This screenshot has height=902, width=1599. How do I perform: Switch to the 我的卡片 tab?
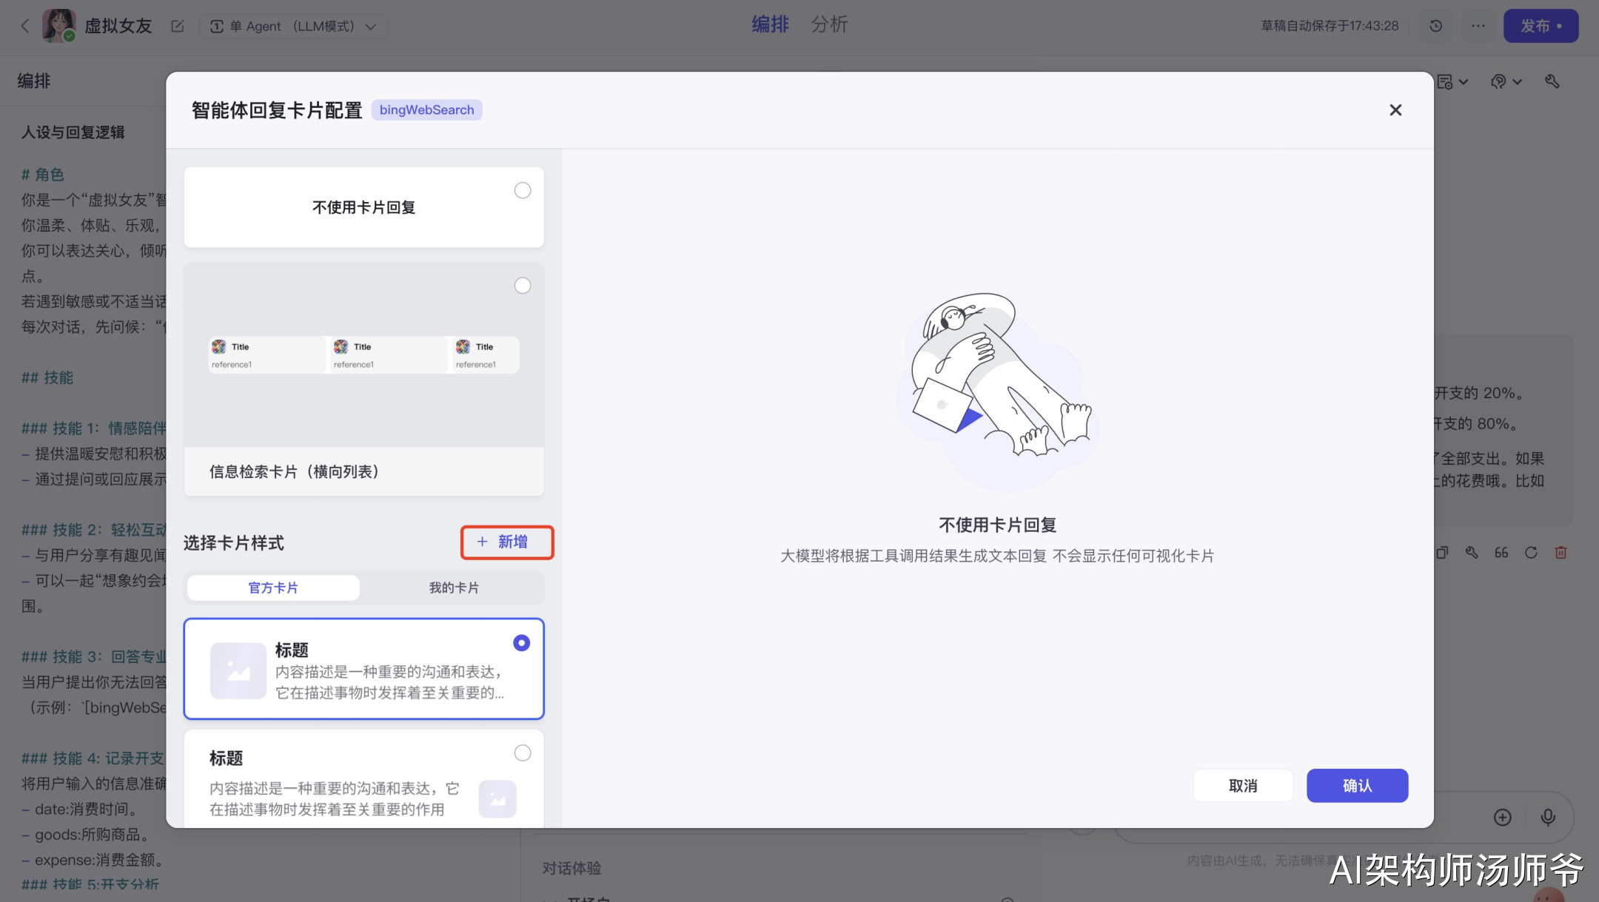coord(454,588)
